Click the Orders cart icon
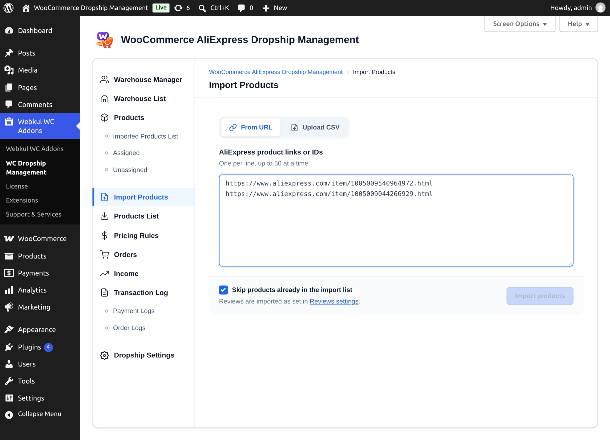This screenshot has width=610, height=440. (104, 254)
